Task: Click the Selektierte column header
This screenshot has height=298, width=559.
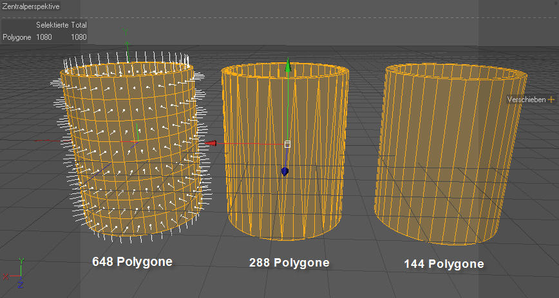Action: click(x=52, y=25)
